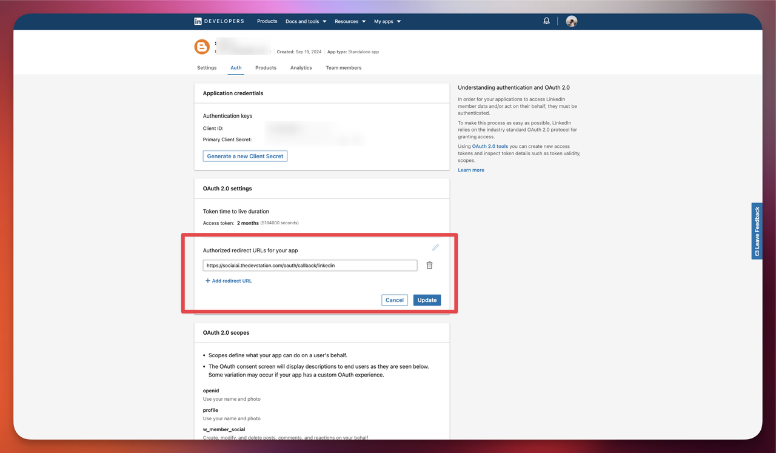The width and height of the screenshot is (776, 453).
Task: Expand the Resources dropdown
Action: (350, 21)
